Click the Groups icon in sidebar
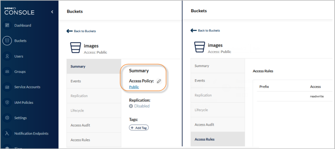The height and width of the screenshot is (149, 335). [7, 72]
